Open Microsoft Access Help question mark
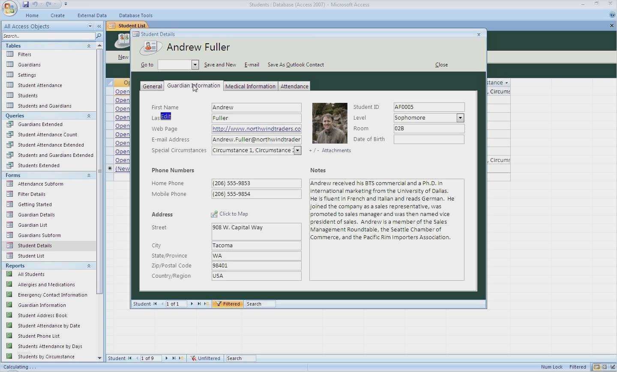 click(x=612, y=15)
